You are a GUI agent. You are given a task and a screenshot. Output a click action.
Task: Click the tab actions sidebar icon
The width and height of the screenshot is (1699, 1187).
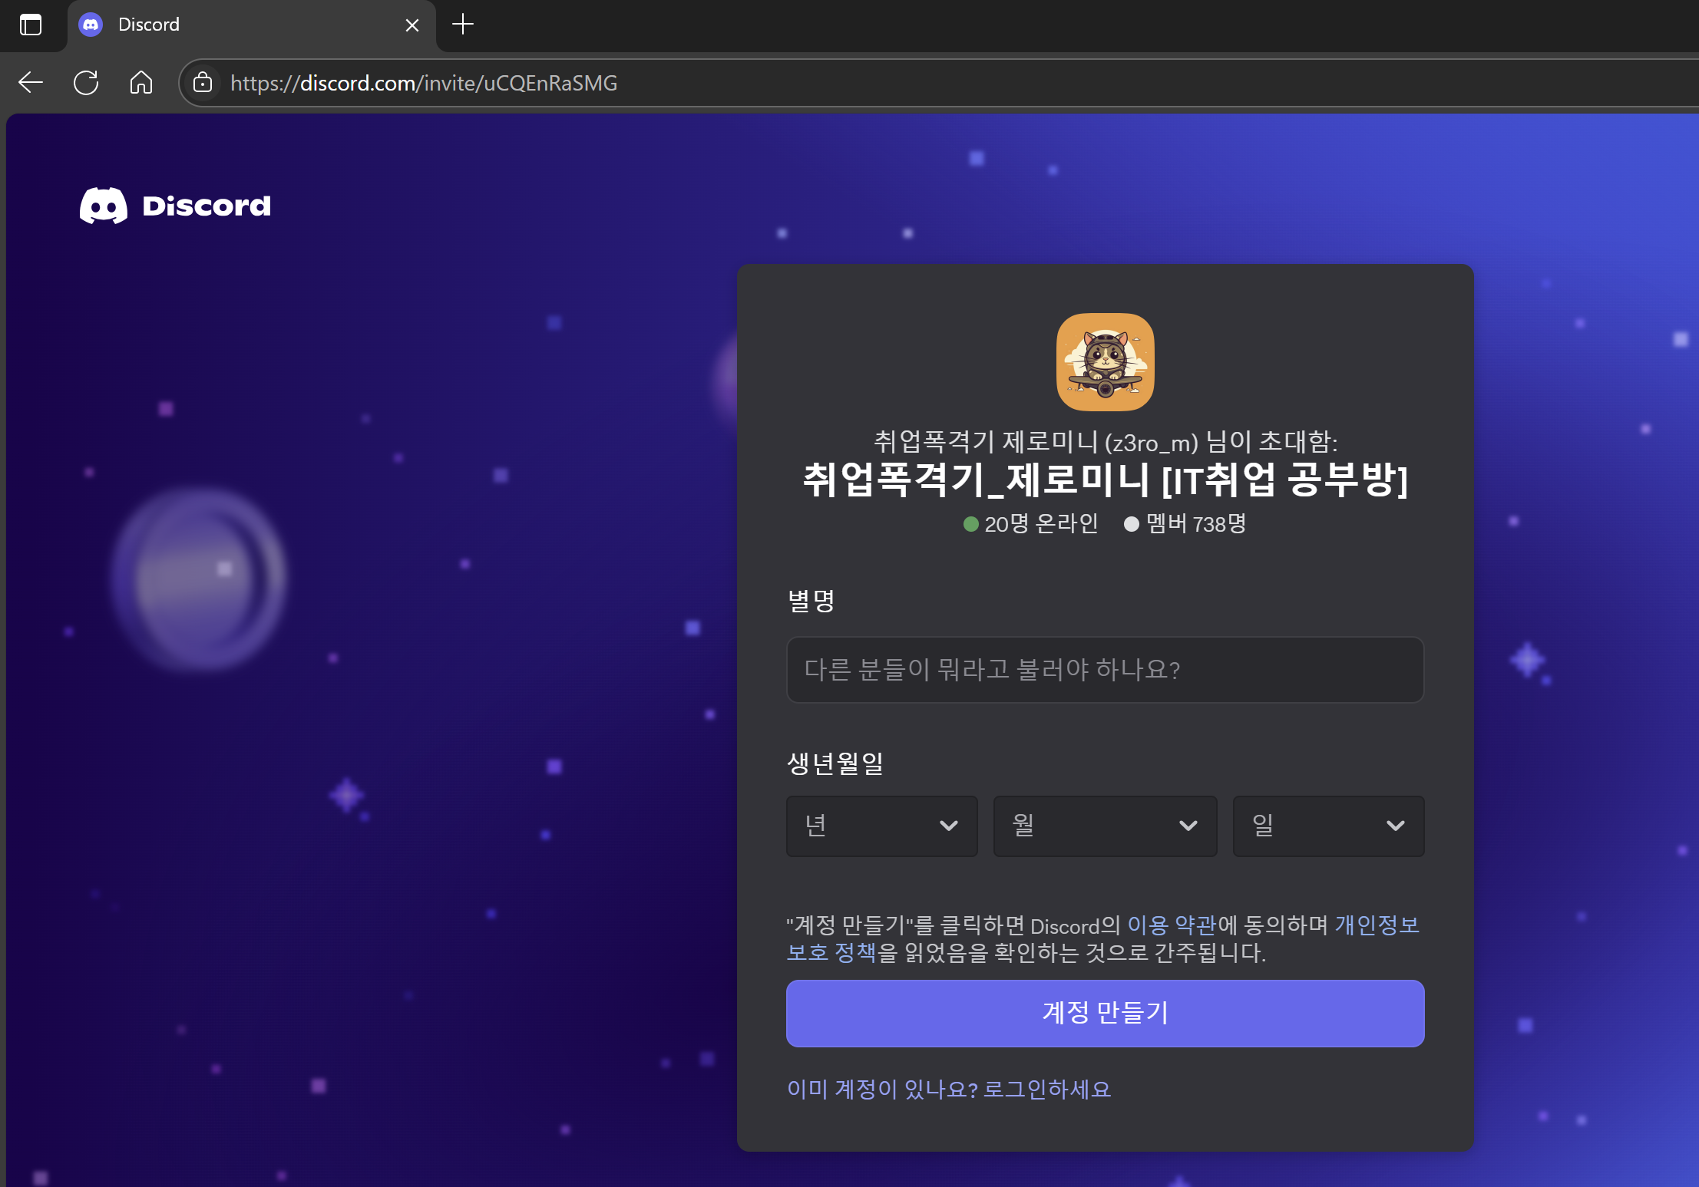point(31,25)
